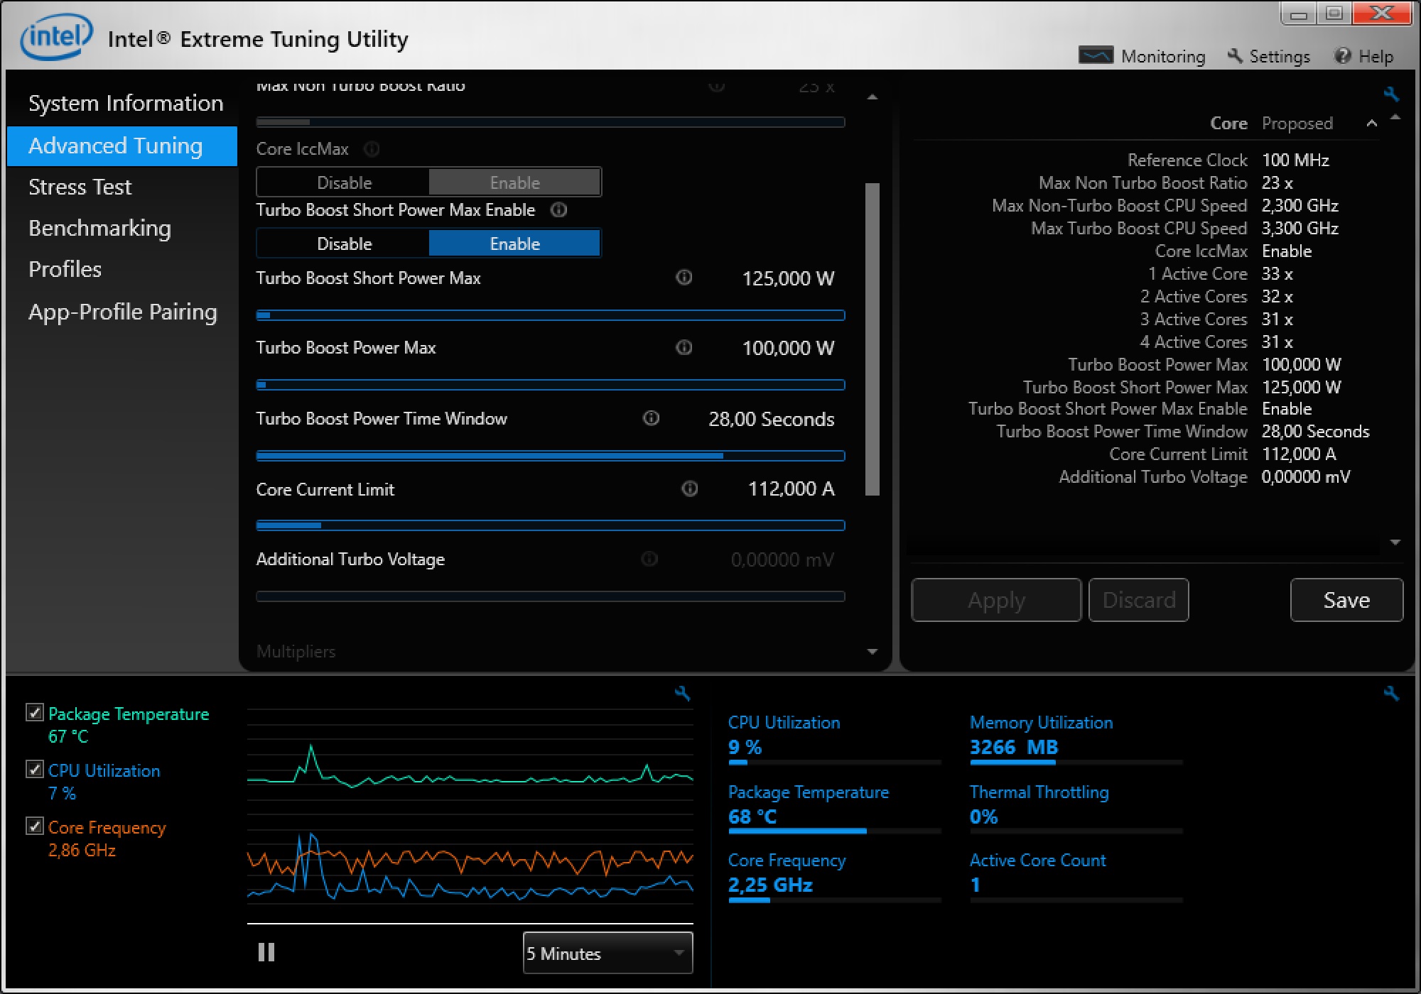The image size is (1421, 994).
Task: Show info for Turbo Boost Short Power Max value
Action: 684,277
